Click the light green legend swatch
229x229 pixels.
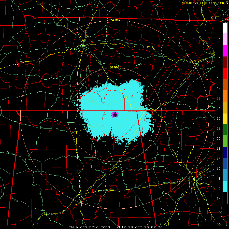225,141
